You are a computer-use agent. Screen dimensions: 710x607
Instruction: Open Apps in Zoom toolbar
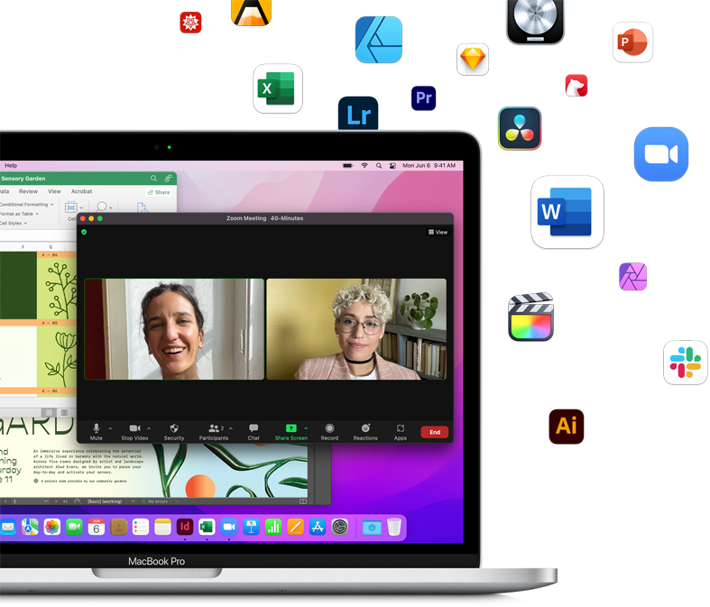coord(401,432)
